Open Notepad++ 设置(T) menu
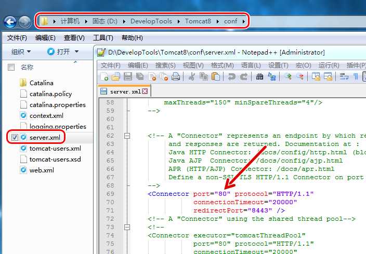 pos(278,65)
